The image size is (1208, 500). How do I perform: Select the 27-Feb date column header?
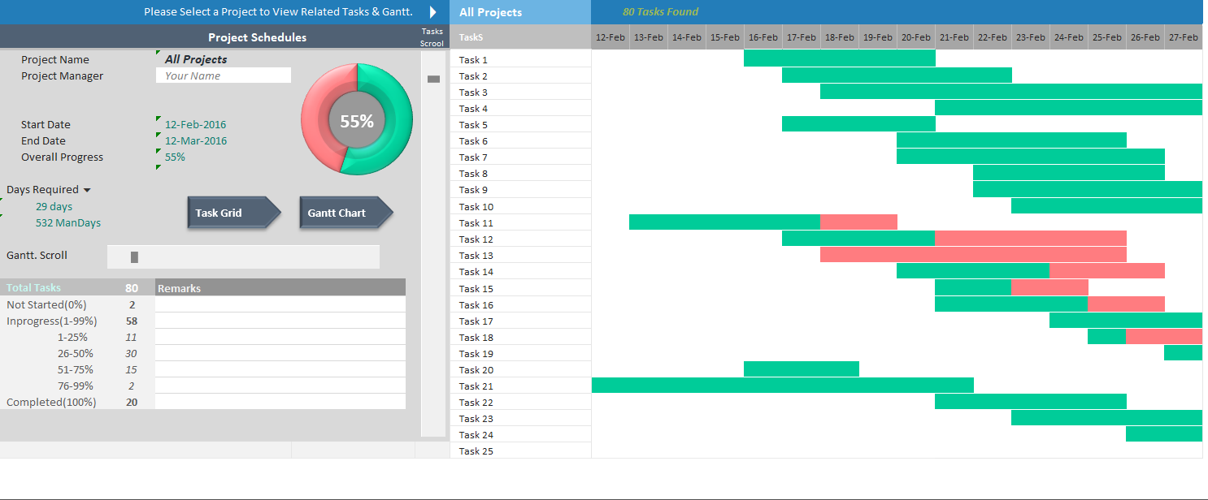pos(1183,37)
